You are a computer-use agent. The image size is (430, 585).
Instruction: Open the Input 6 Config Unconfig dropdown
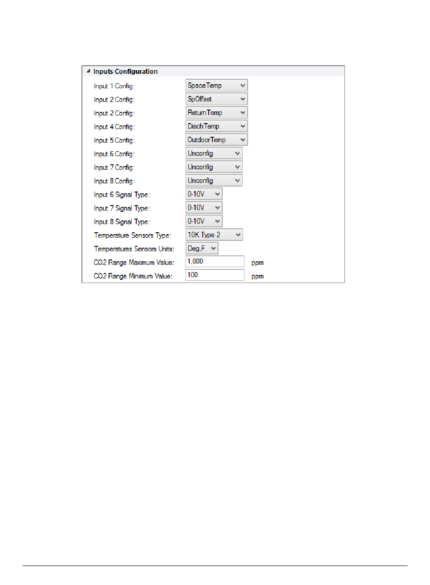214,153
